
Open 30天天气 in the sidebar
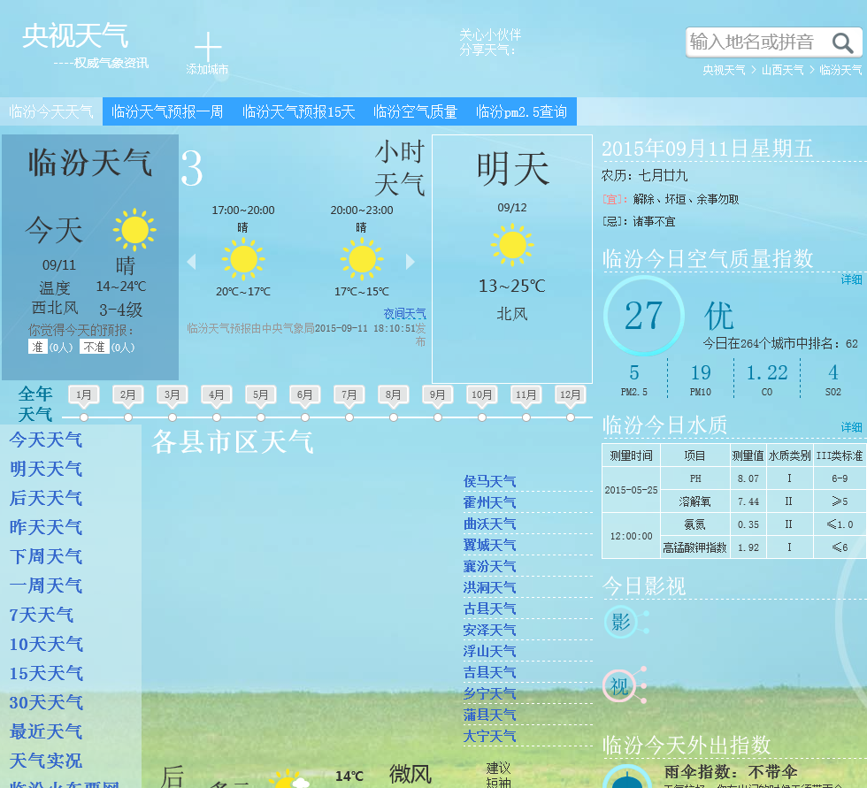[46, 703]
